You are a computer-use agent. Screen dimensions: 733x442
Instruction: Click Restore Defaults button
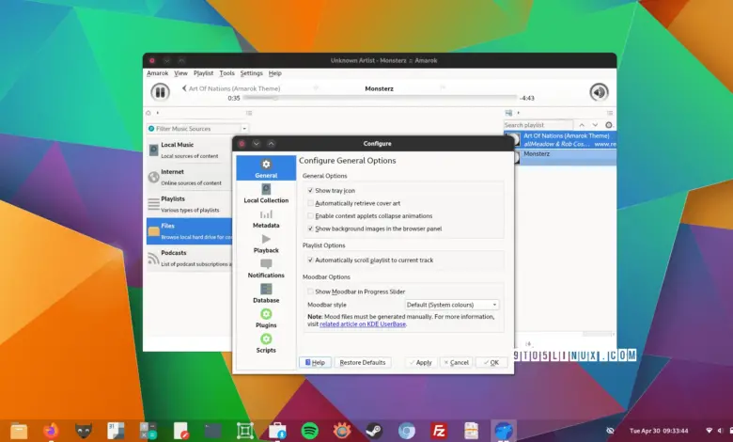[363, 362]
